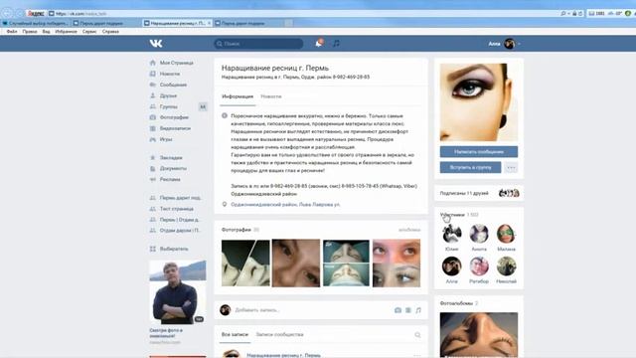Image resolution: width=636 pixels, height=358 pixels.
Task: Open Сообщения in the left sidebar
Action: click(x=173, y=85)
